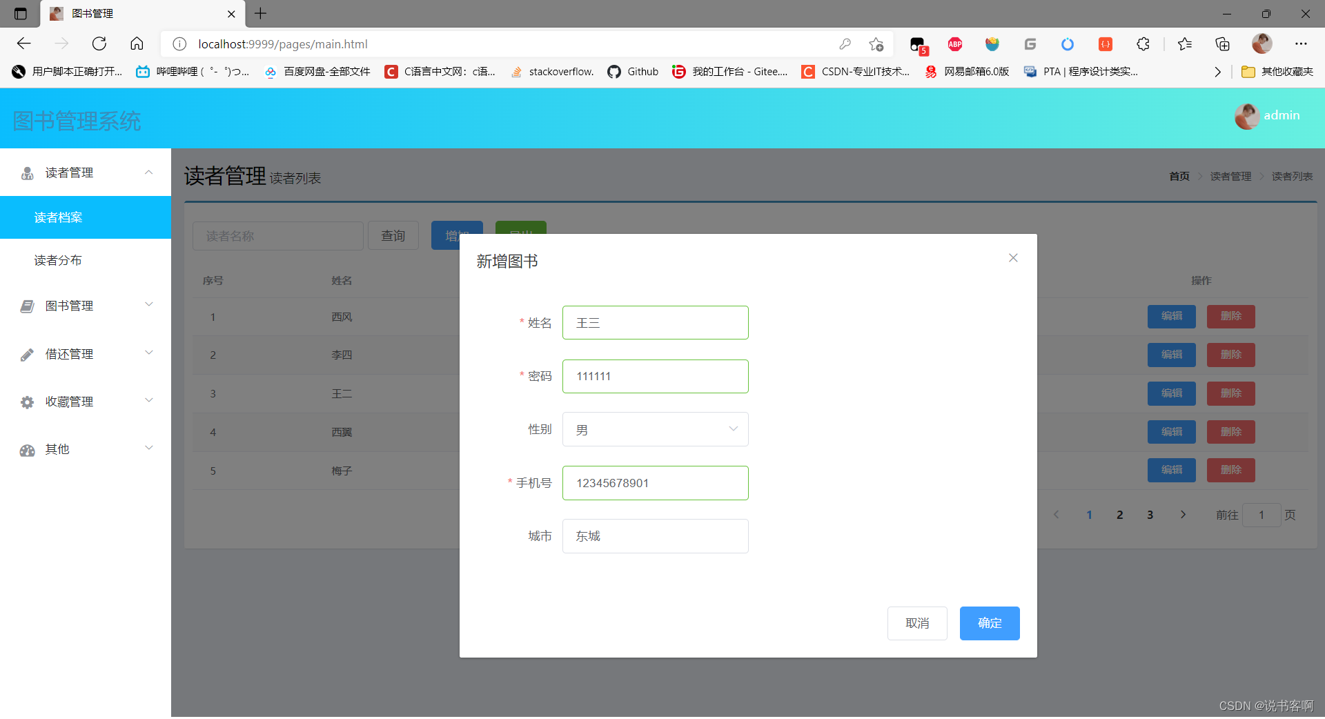Open the stackoverflow bookmark
1325x719 pixels.
point(552,72)
